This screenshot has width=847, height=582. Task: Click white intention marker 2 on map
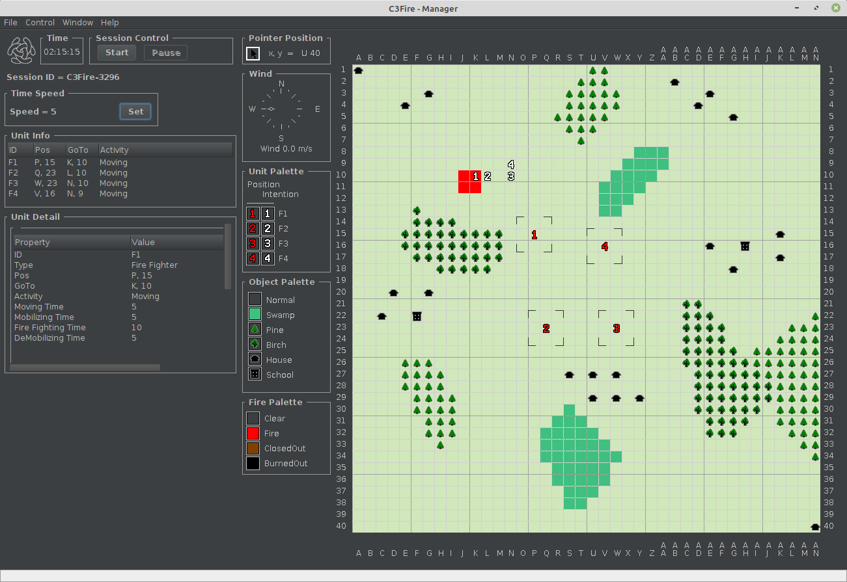coord(488,176)
